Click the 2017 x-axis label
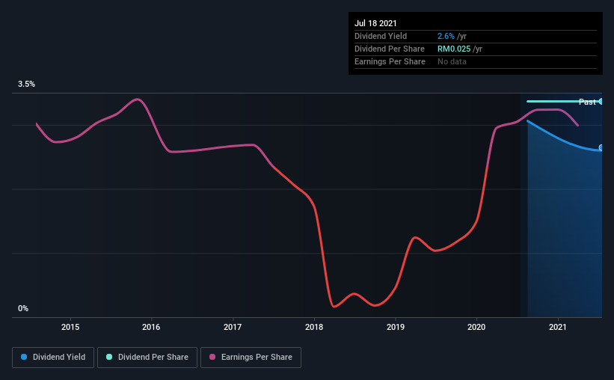The width and height of the screenshot is (614, 380). tap(233, 327)
